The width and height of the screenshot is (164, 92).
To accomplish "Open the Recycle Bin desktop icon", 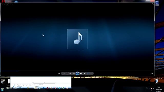I will point(157,82).
